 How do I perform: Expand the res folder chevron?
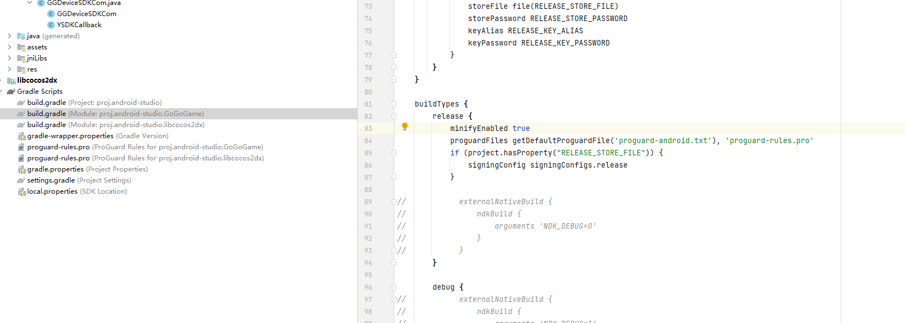pos(9,69)
